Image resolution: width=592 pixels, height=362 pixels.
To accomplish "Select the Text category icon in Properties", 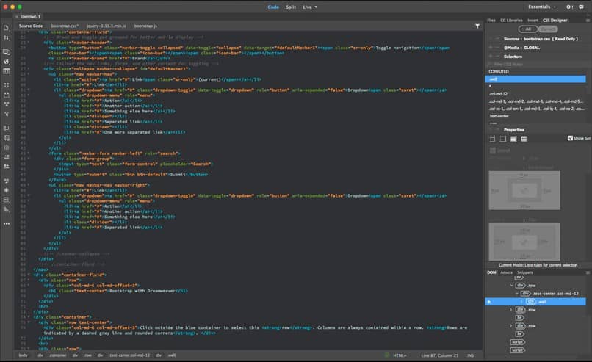I will 503,139.
